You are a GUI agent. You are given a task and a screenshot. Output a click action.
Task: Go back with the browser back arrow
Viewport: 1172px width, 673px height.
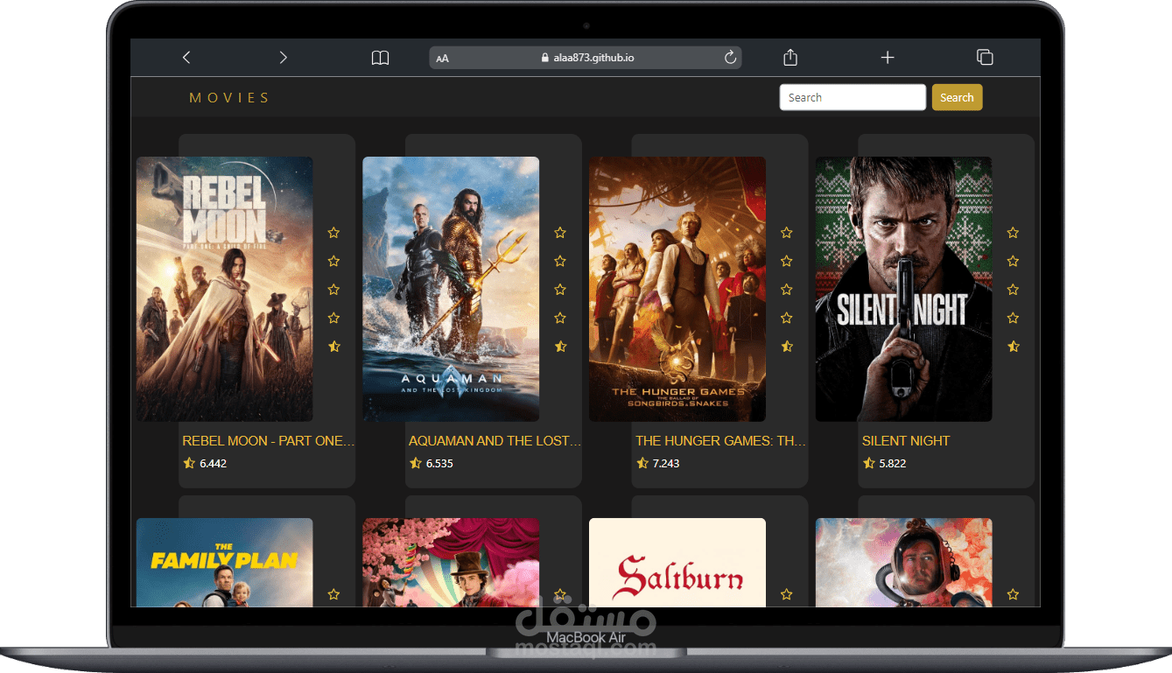[x=186, y=57]
